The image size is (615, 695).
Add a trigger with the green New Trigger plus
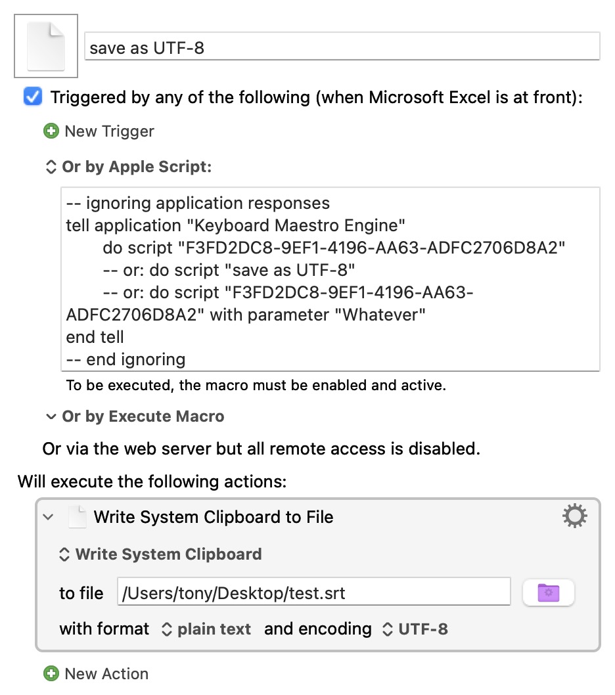[x=51, y=131]
